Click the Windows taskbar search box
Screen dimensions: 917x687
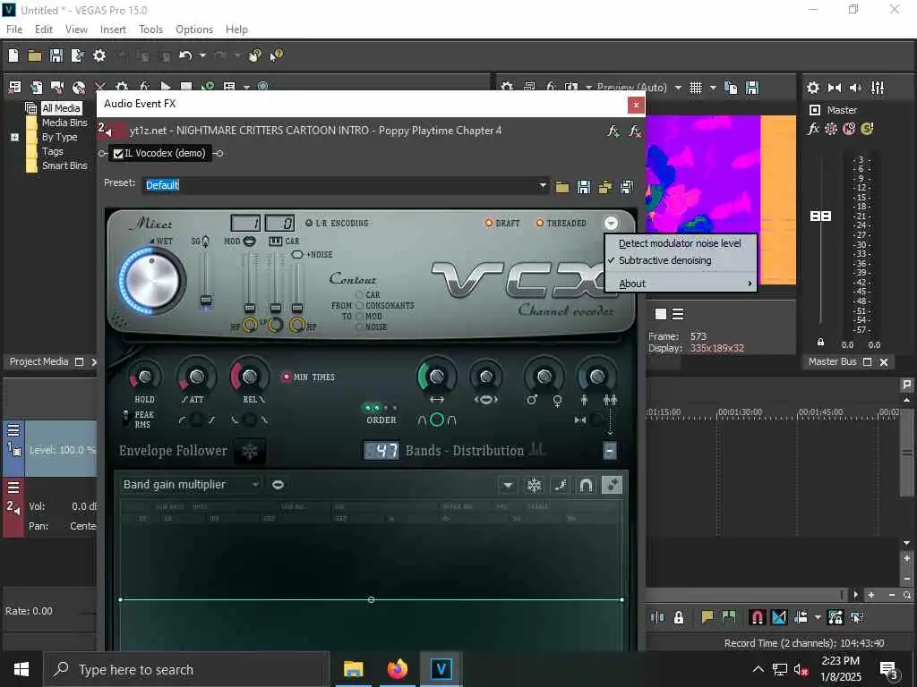186,669
